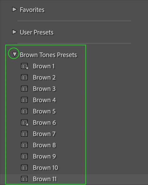Click the Brown 5 preset icon
Screen dimensions: 148x185
[x=24, y=111]
